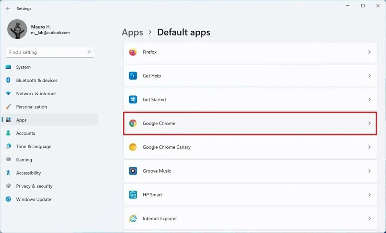
Task: Click the Mauro H. account name
Action: coord(41,27)
